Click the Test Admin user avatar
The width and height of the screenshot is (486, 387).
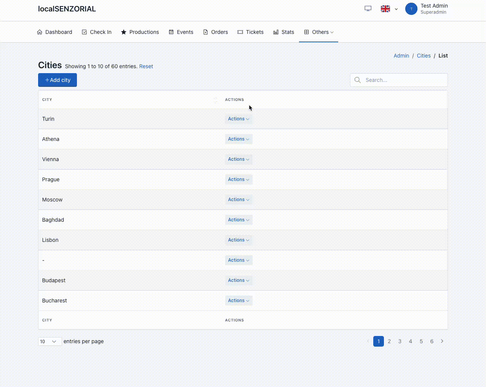[x=411, y=9]
